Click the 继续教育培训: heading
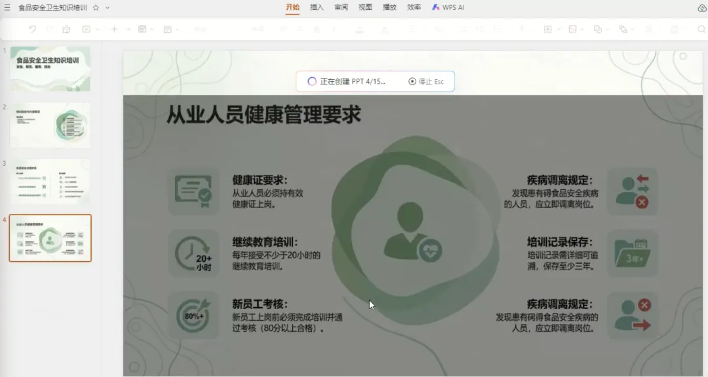This screenshot has height=377, width=708. tap(265, 242)
